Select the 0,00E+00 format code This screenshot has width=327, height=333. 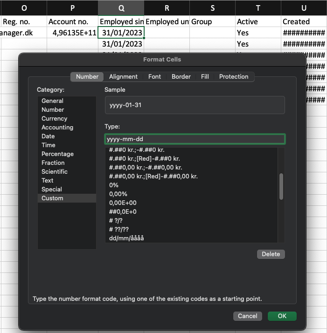point(123,203)
